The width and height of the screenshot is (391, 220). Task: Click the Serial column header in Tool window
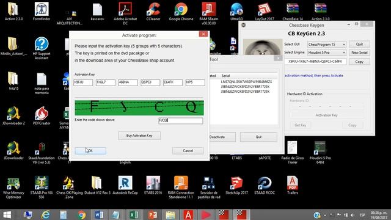point(225,76)
